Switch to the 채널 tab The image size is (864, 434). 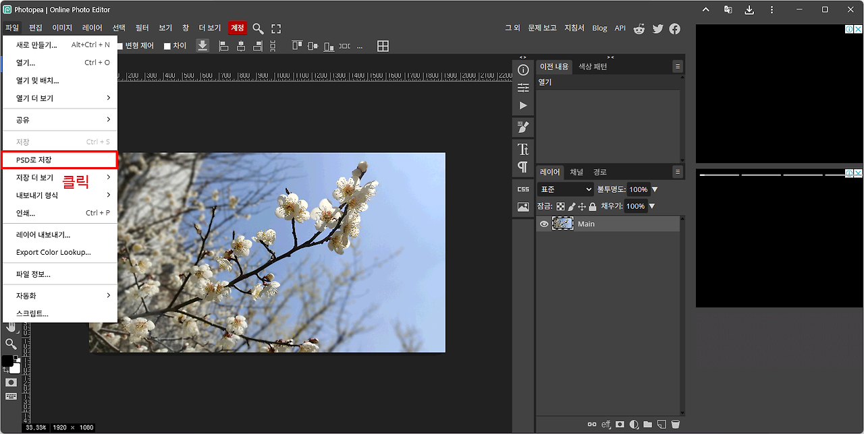(576, 172)
